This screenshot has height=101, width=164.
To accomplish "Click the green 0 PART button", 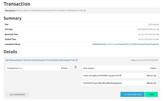I will [x=151, y=94].
